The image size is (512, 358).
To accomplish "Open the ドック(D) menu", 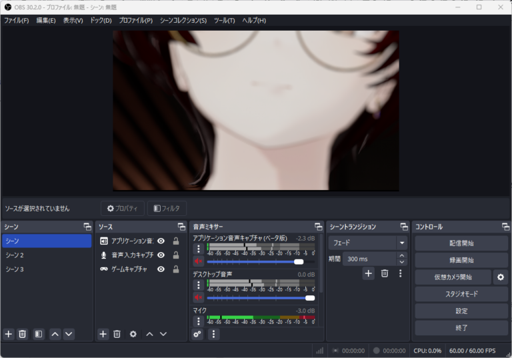I will point(101,21).
